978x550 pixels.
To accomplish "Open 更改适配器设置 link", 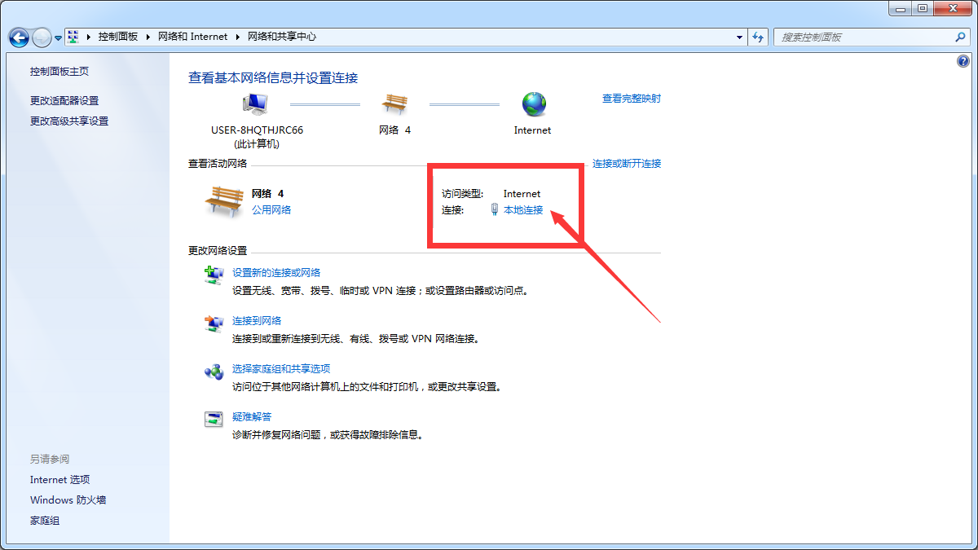I will [64, 100].
